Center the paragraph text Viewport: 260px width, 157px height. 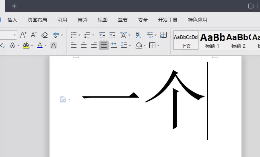(84, 45)
